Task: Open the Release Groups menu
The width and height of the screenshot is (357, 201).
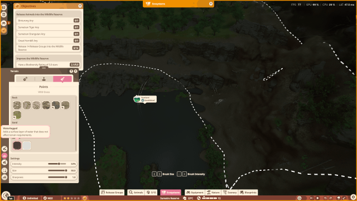Action: (112, 193)
